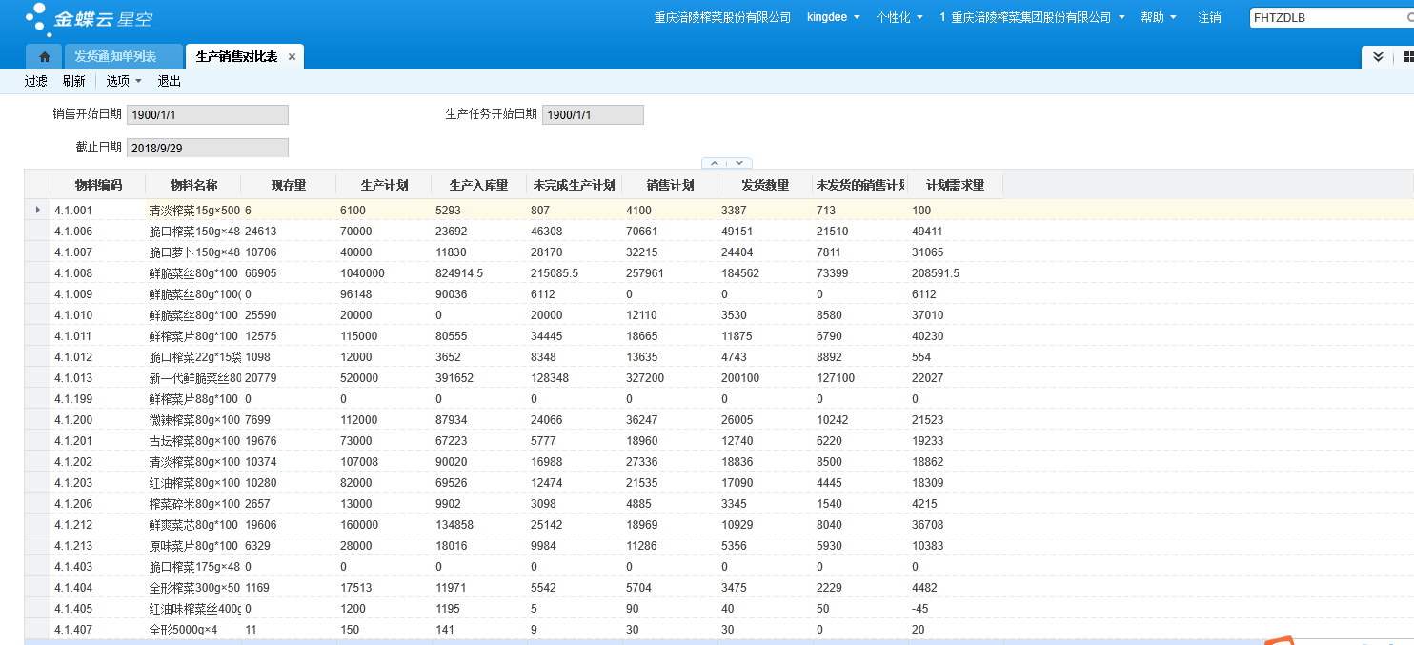1414x645 pixels.
Task: Click value 17513 in row 4.1.404
Action: (356, 587)
